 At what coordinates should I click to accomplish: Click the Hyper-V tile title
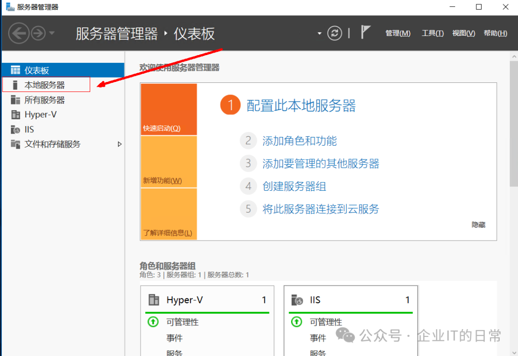185,300
